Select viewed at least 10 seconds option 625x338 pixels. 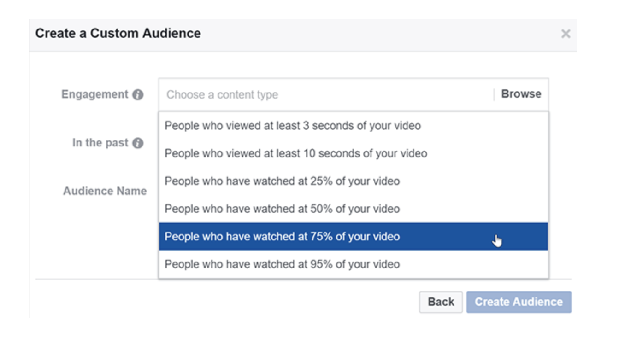coord(354,153)
